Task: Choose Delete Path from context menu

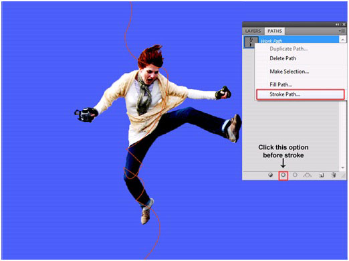Action: click(283, 58)
